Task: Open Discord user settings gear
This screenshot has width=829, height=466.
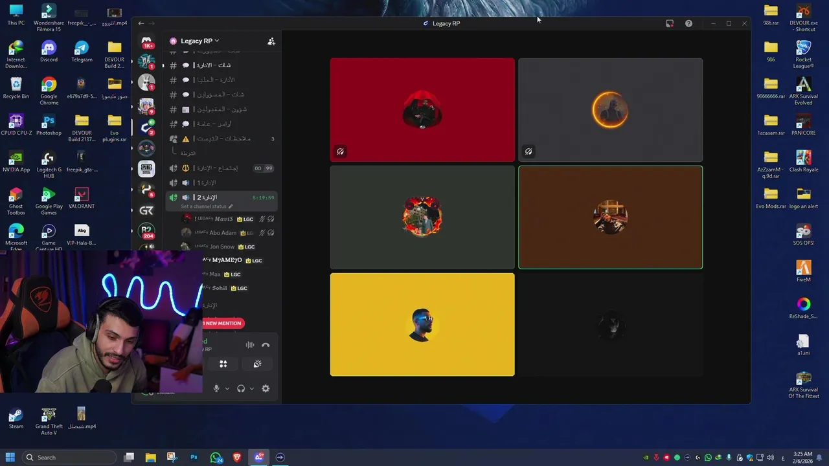Action: 266,388
